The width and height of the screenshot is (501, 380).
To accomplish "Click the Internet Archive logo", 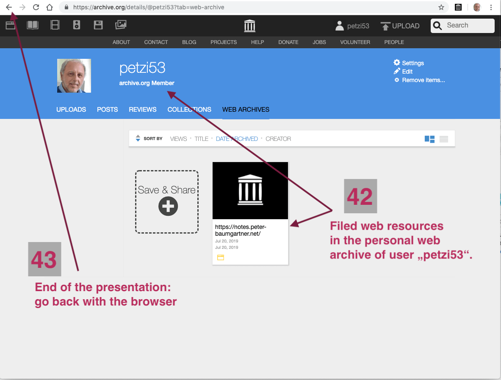I will point(250,26).
